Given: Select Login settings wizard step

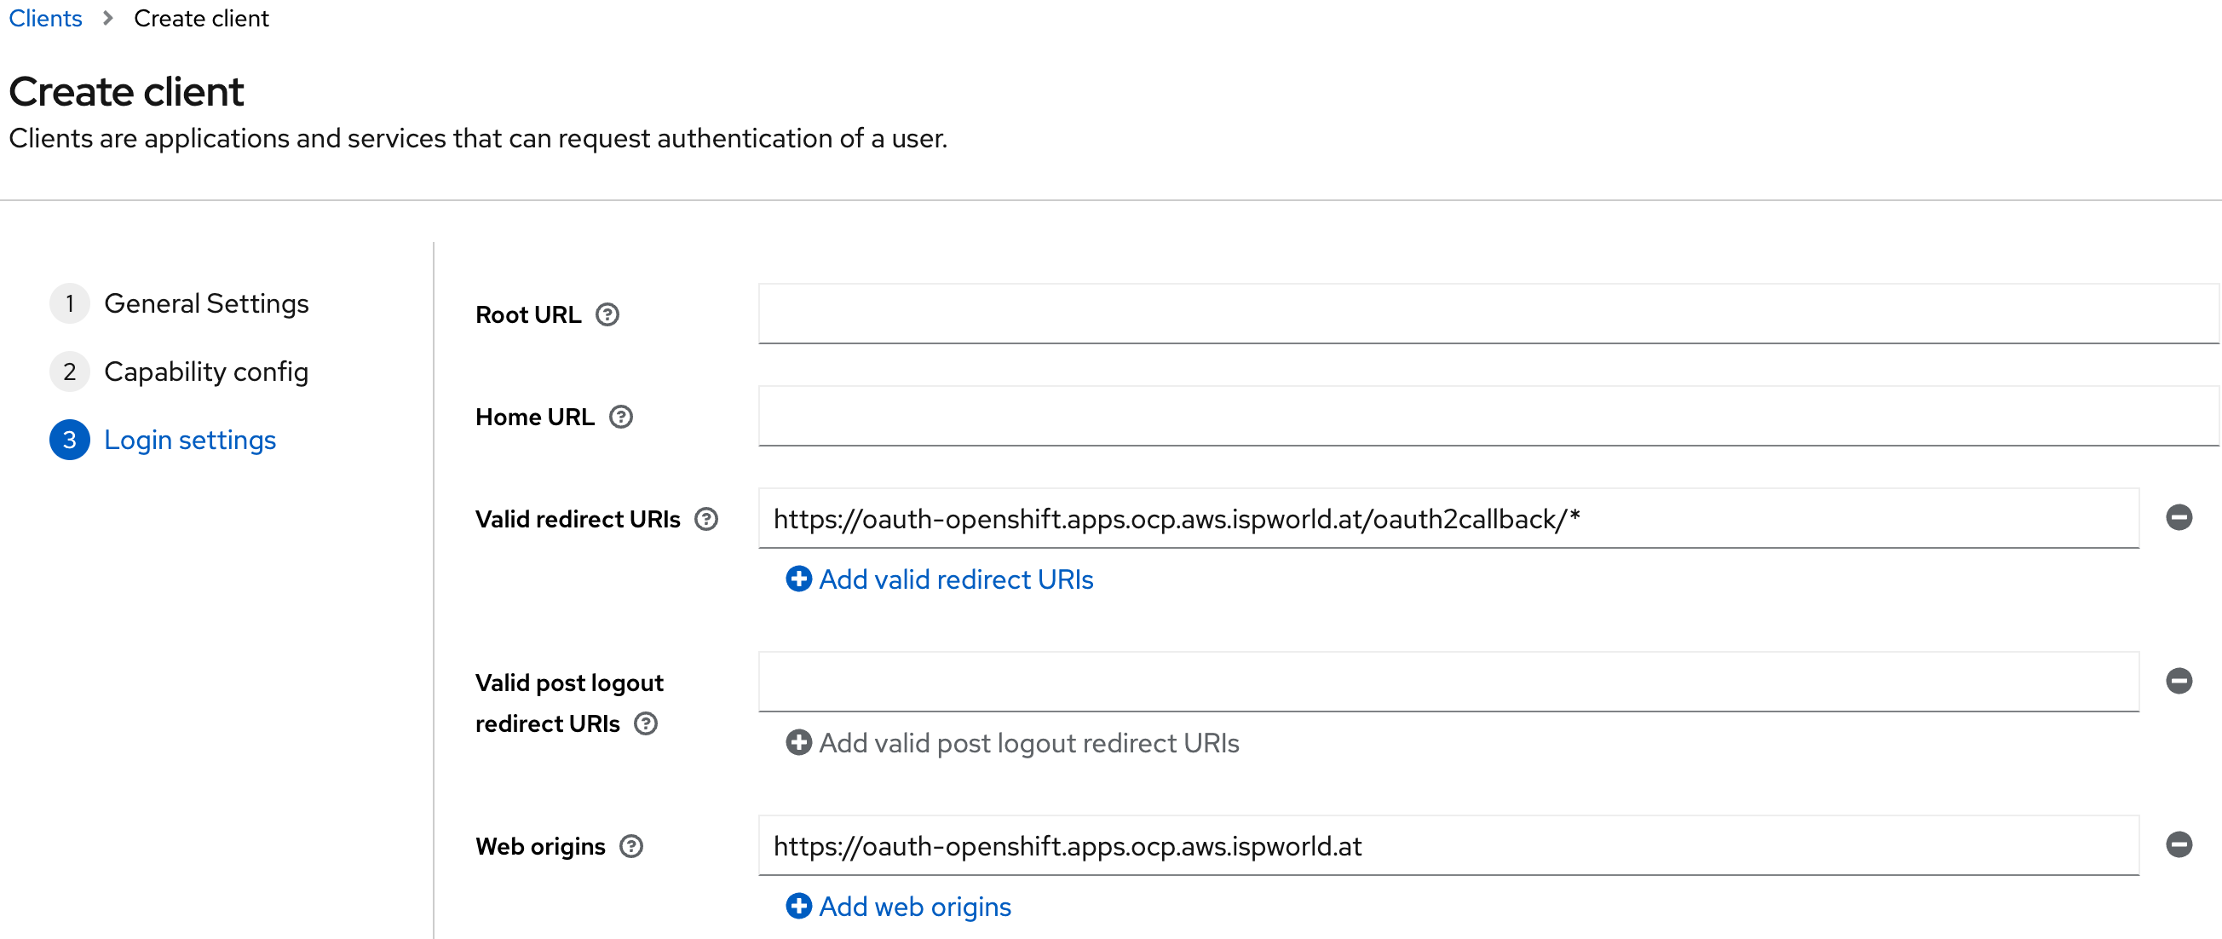Looking at the screenshot, I should pos(190,441).
